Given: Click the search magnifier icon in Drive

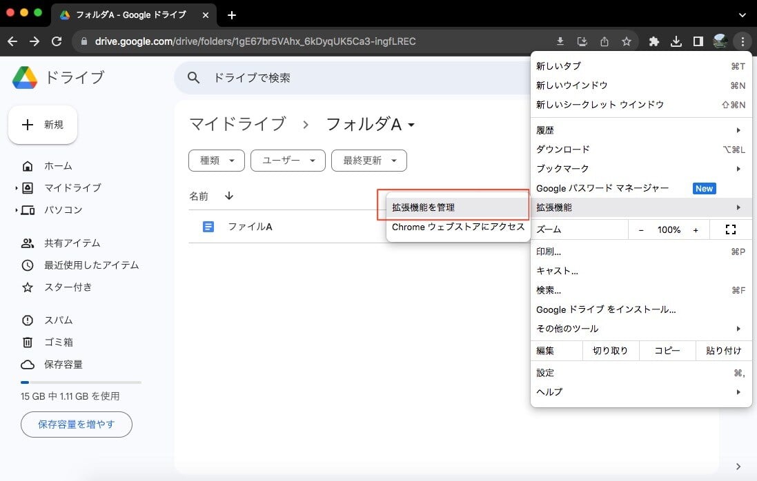Looking at the screenshot, I should pyautogui.click(x=194, y=78).
